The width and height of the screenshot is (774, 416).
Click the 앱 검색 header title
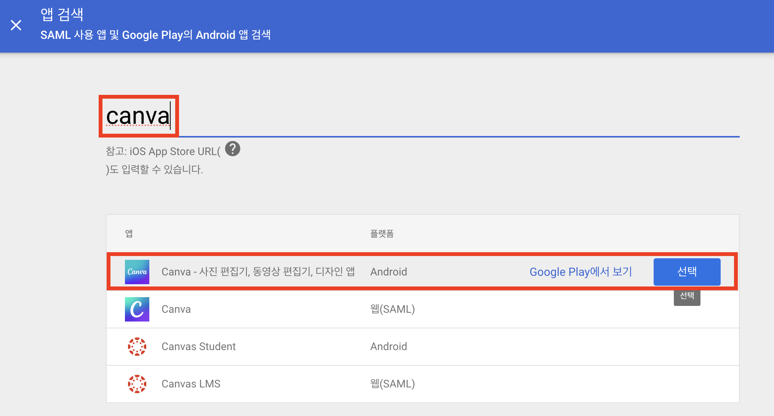coord(62,14)
